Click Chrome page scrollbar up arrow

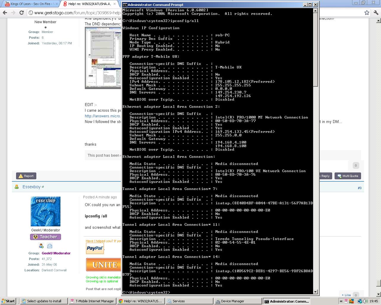click(378, 21)
